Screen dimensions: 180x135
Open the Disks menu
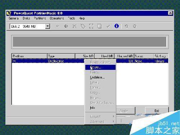pyautogui.click(x=26, y=18)
